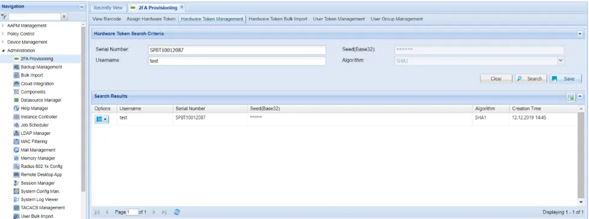Clear the navigation filter with X button
589x219 pixels.
(x=64, y=17)
